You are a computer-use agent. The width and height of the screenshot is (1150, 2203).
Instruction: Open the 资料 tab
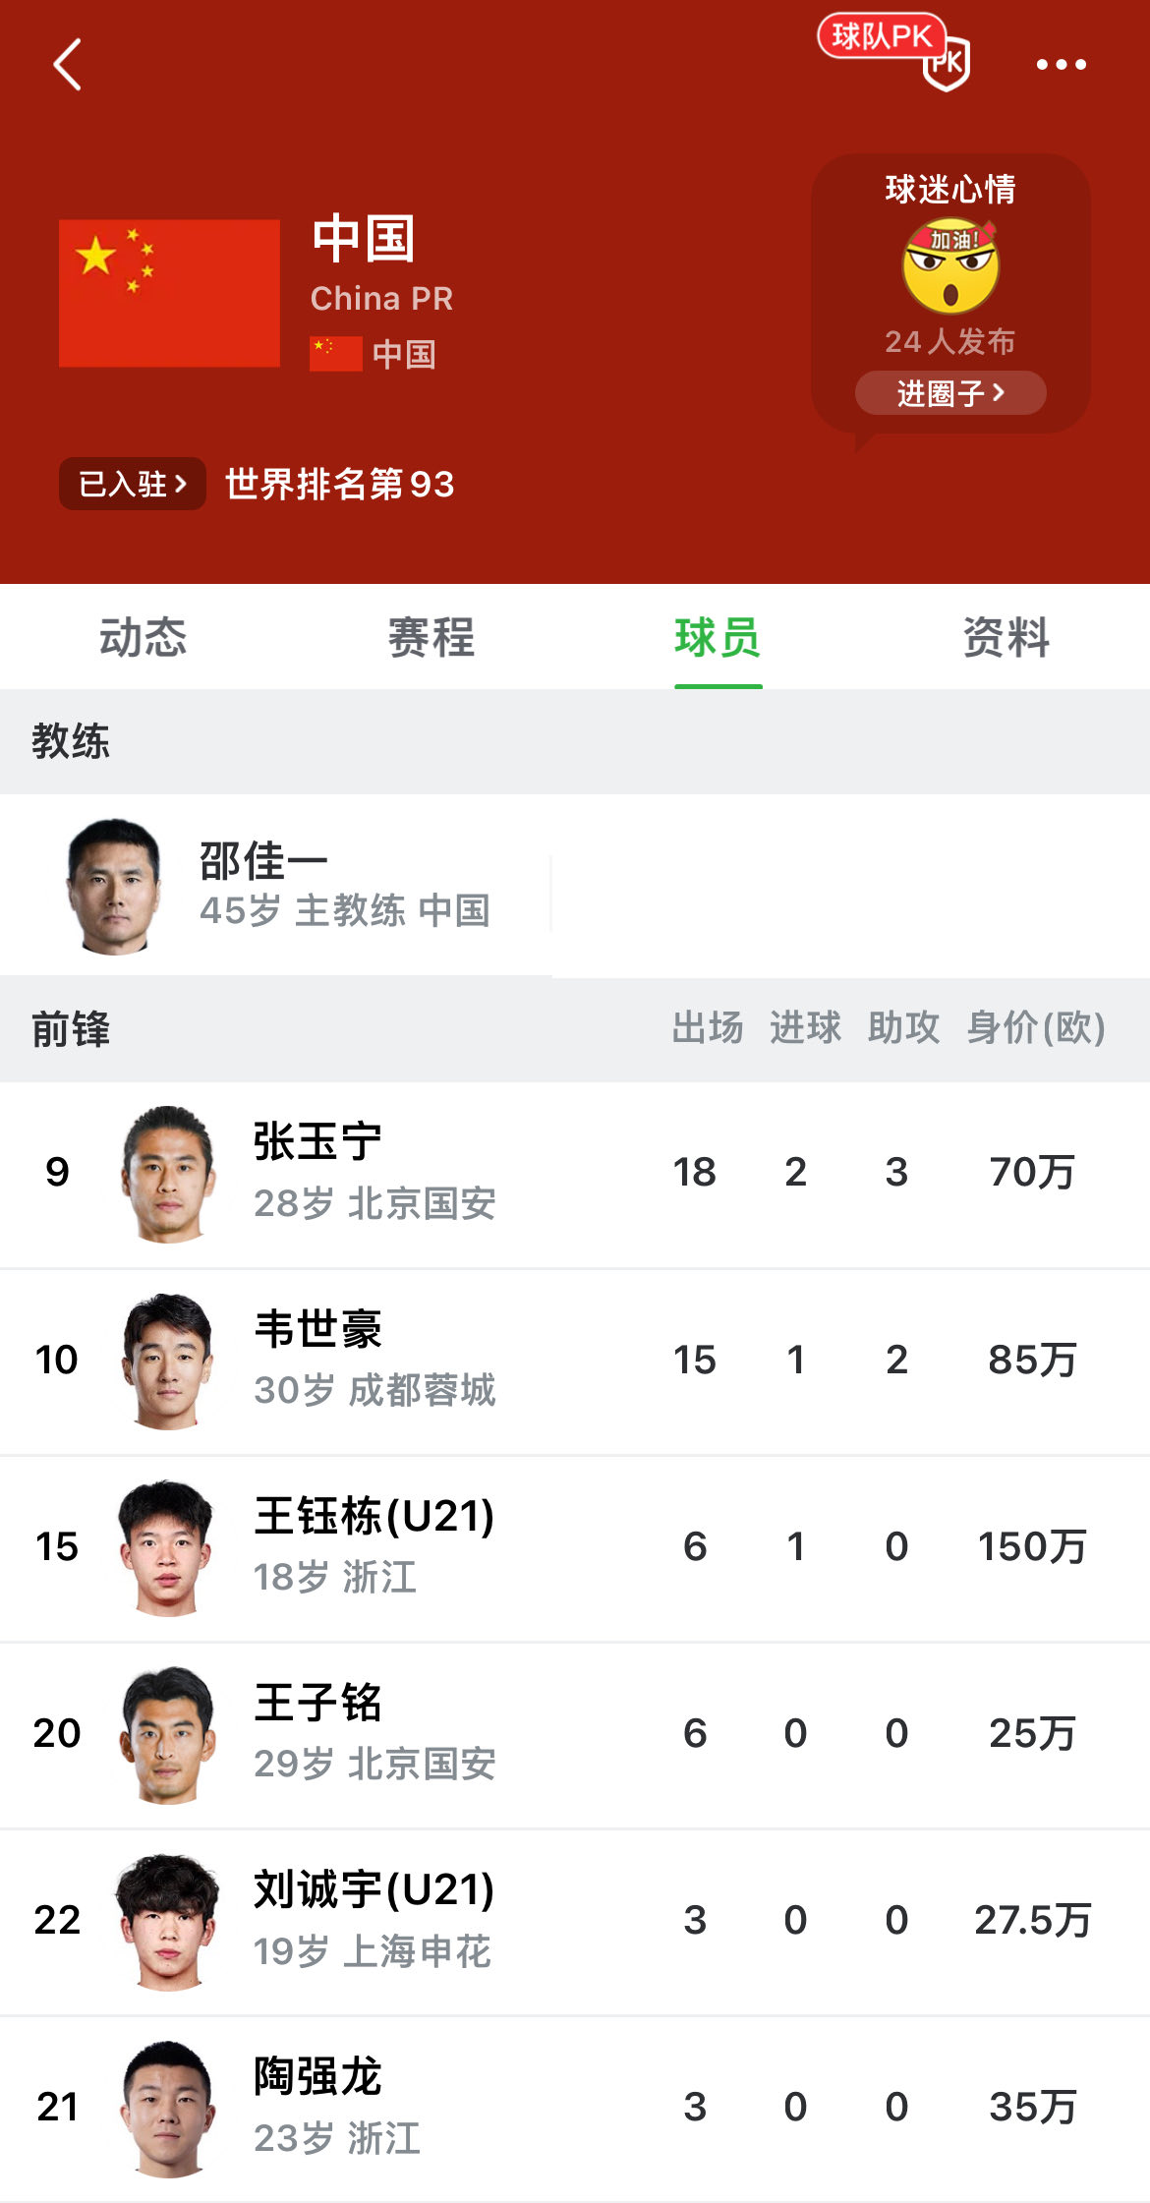1006,637
